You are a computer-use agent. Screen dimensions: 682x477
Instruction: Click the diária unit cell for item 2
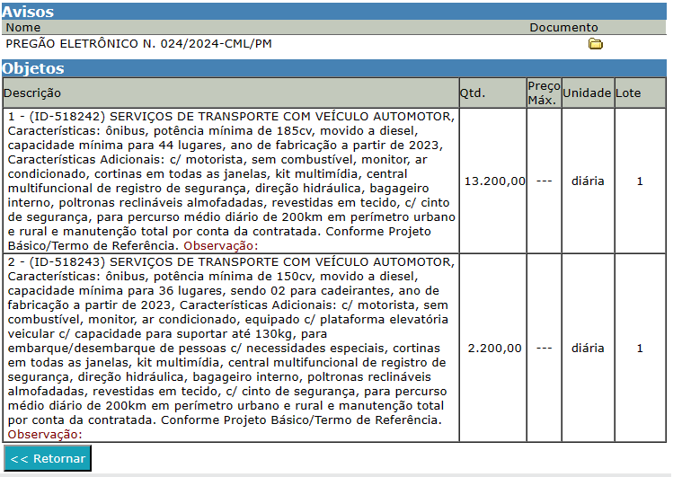(x=588, y=348)
